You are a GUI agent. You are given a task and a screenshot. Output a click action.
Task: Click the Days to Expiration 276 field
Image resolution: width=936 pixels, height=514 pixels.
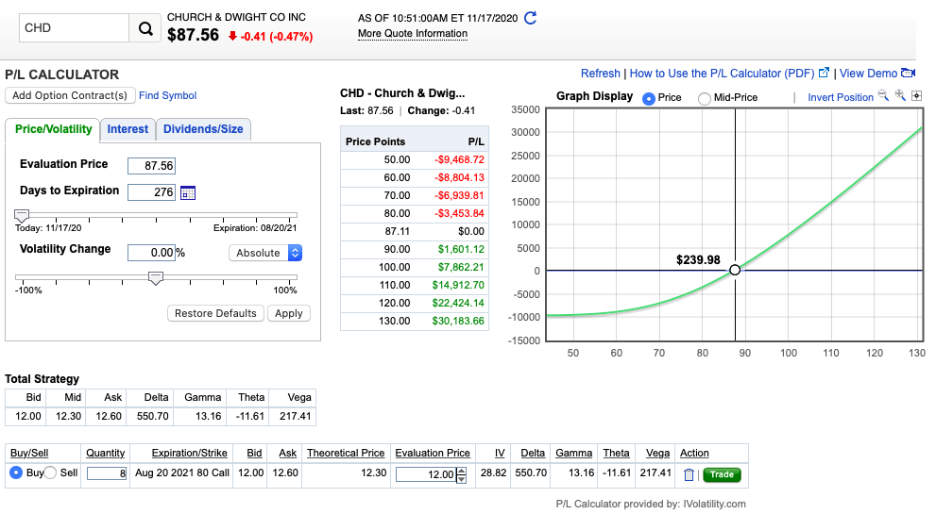pos(152,192)
